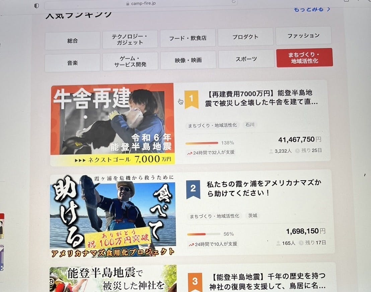Image resolution: width=371 pixels, height=292 pixels.
Task: Click the reload icon in address bar
Action: (234, 1)
